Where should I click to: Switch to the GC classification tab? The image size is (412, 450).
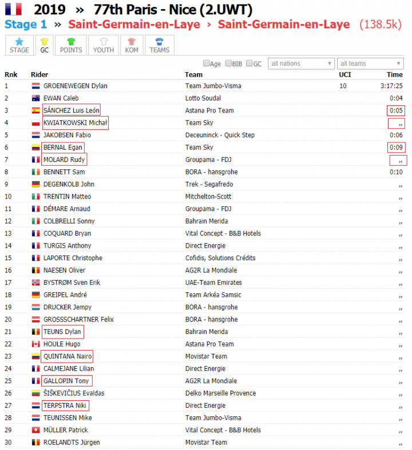[44, 45]
